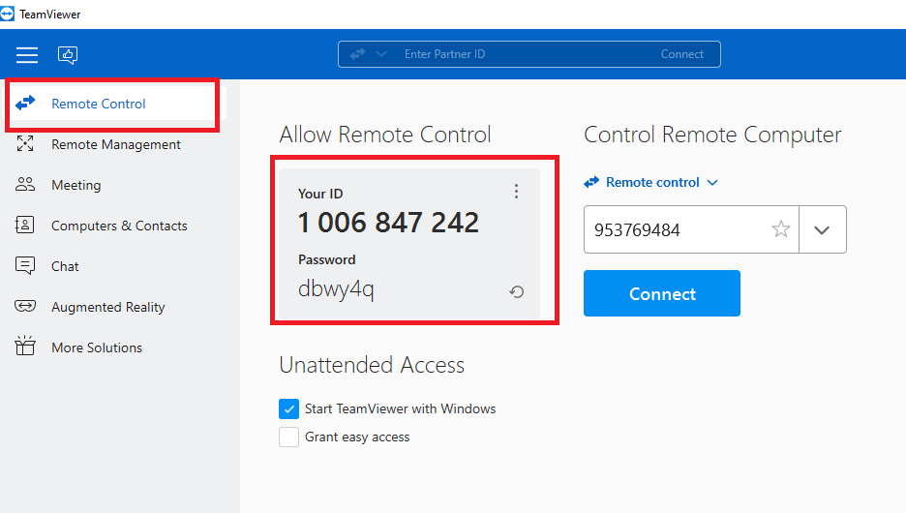Open the hamburger menu
This screenshot has height=513, width=906.
pos(26,55)
